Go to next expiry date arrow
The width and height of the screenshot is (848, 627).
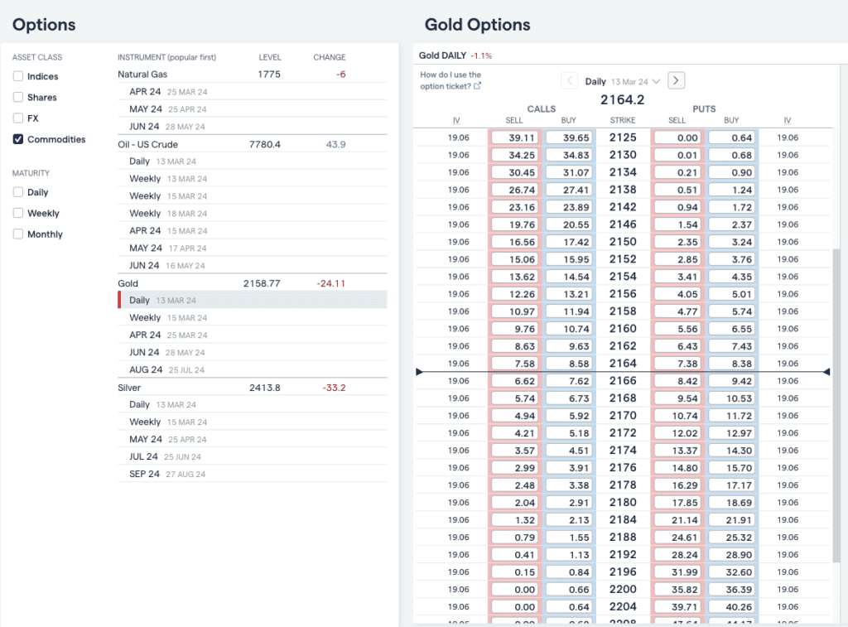point(676,80)
